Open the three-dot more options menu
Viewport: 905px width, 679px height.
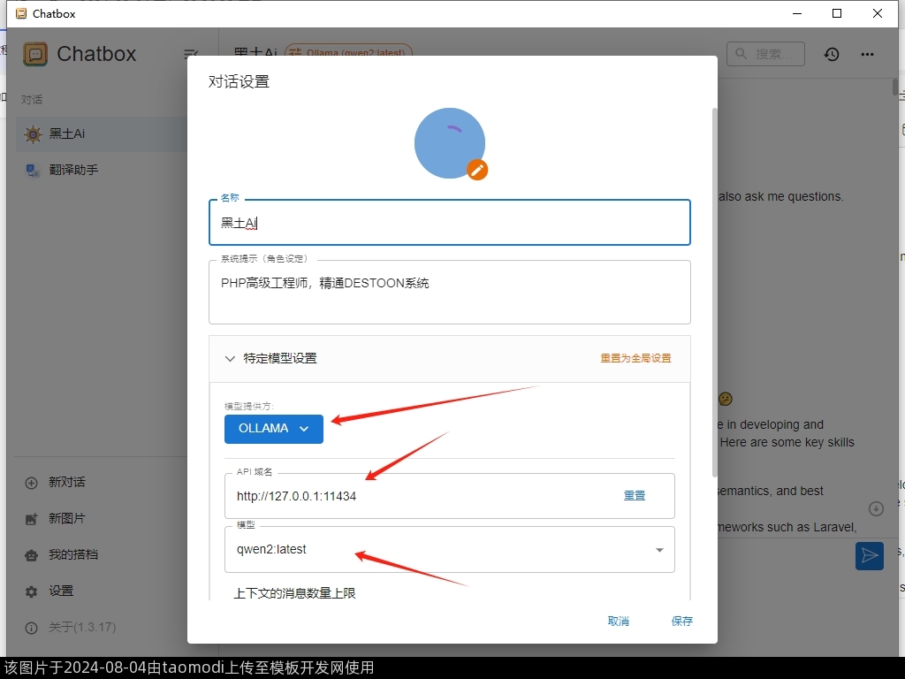867,54
